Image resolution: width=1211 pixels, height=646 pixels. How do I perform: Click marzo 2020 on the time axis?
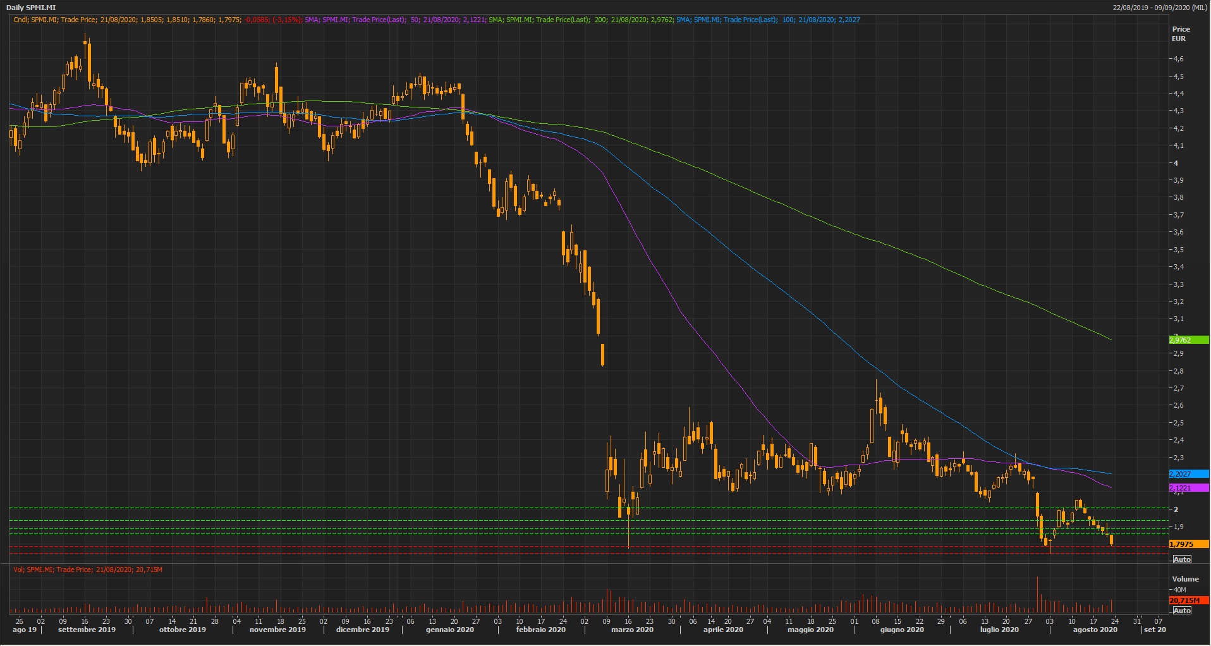(632, 630)
